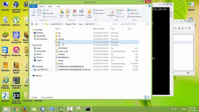Open Explorer Help icon
This screenshot has width=199, height=112.
click(150, 6)
